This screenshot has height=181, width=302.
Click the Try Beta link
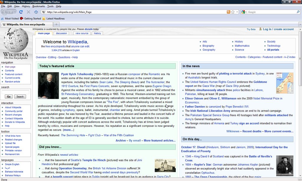(x=251, y=29)
